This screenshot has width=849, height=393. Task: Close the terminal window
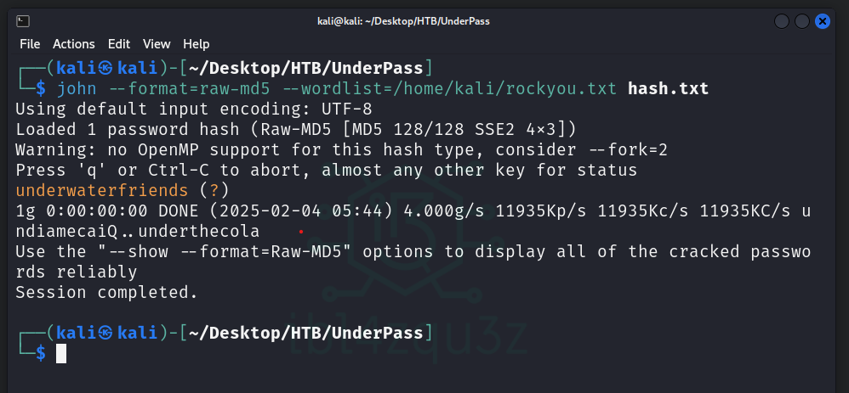(822, 21)
